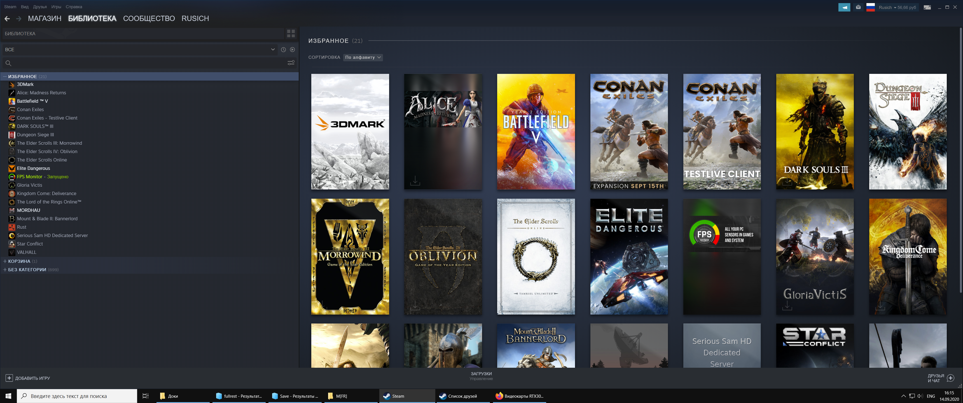Open friends and chat plus icon

click(951, 378)
